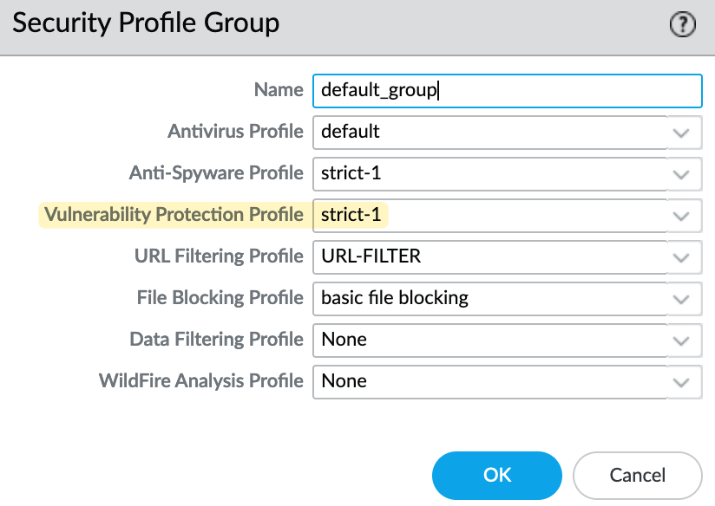Click the OK button
Image resolution: width=715 pixels, height=506 pixels.
click(x=497, y=475)
